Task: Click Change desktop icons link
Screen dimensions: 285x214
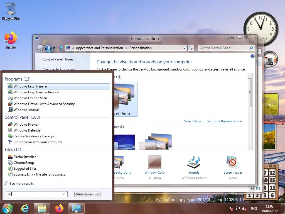Action: point(59,69)
